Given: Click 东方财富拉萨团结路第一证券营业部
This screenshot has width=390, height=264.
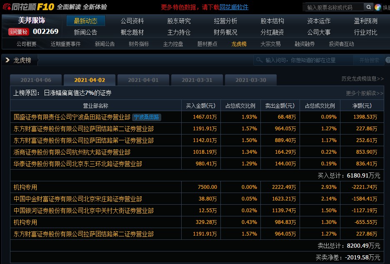Looking at the screenshot, I should [84, 141].
